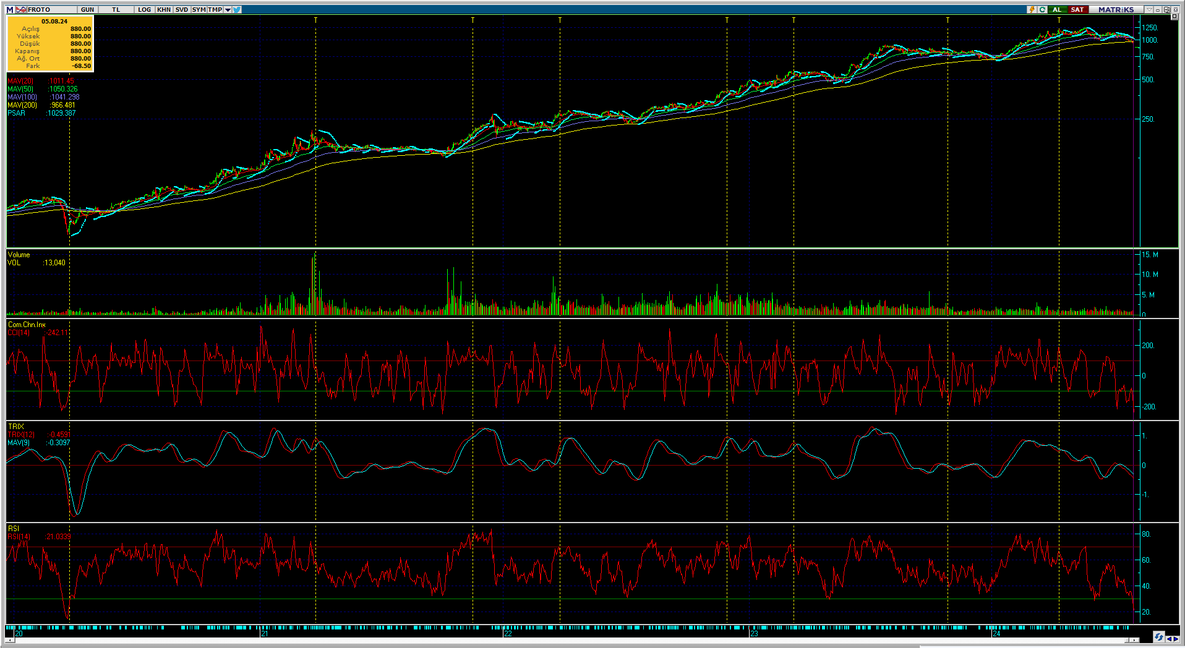Click the 80 level on RSI axis
This screenshot has width=1185, height=648.
click(1146, 534)
